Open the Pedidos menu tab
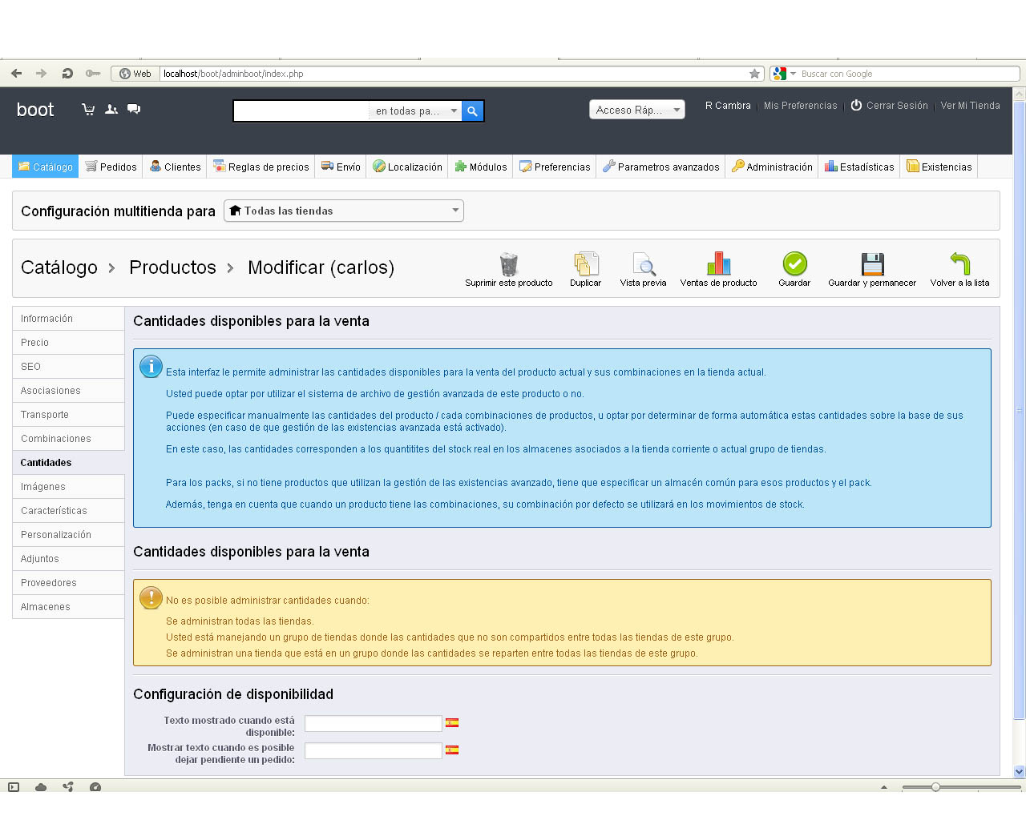 pos(111,167)
